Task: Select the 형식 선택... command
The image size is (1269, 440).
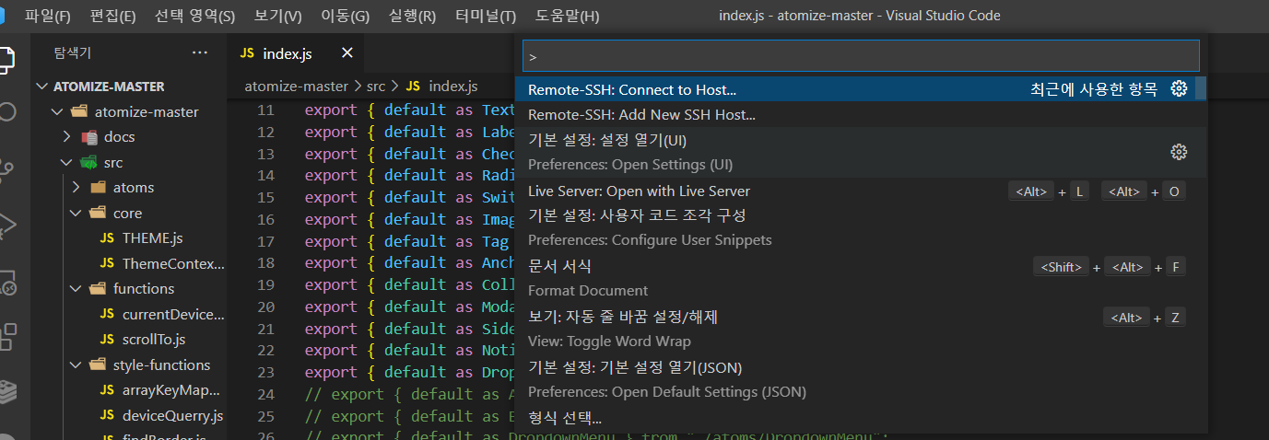Action: (861, 418)
